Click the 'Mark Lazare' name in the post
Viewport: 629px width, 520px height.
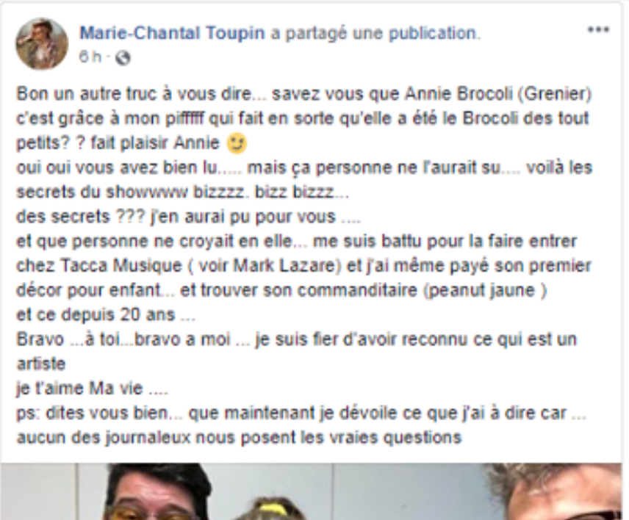point(284,266)
